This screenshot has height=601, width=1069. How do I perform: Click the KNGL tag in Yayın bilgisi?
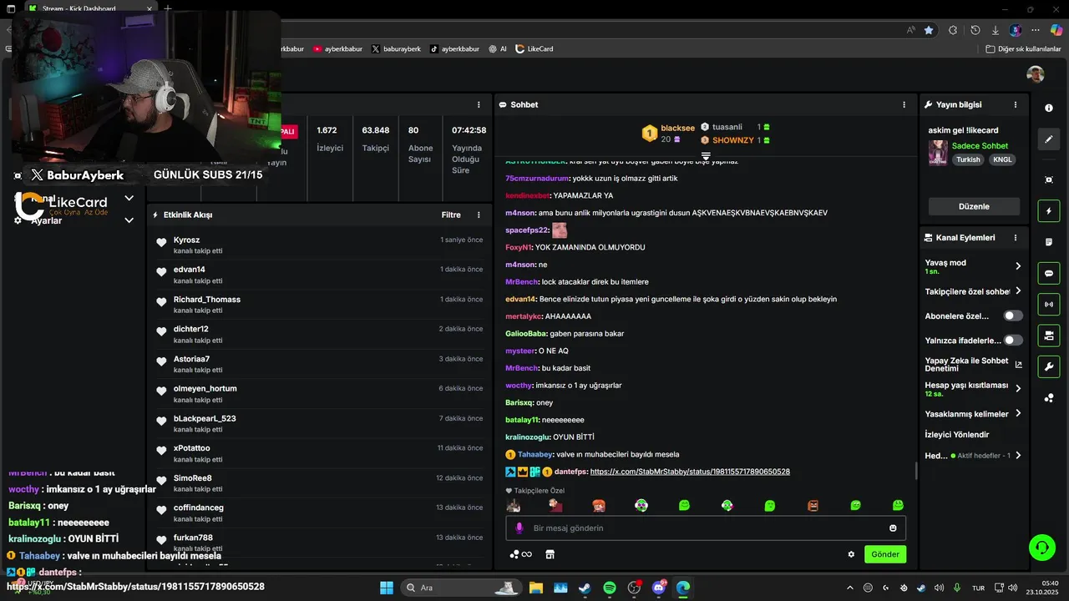click(1001, 159)
